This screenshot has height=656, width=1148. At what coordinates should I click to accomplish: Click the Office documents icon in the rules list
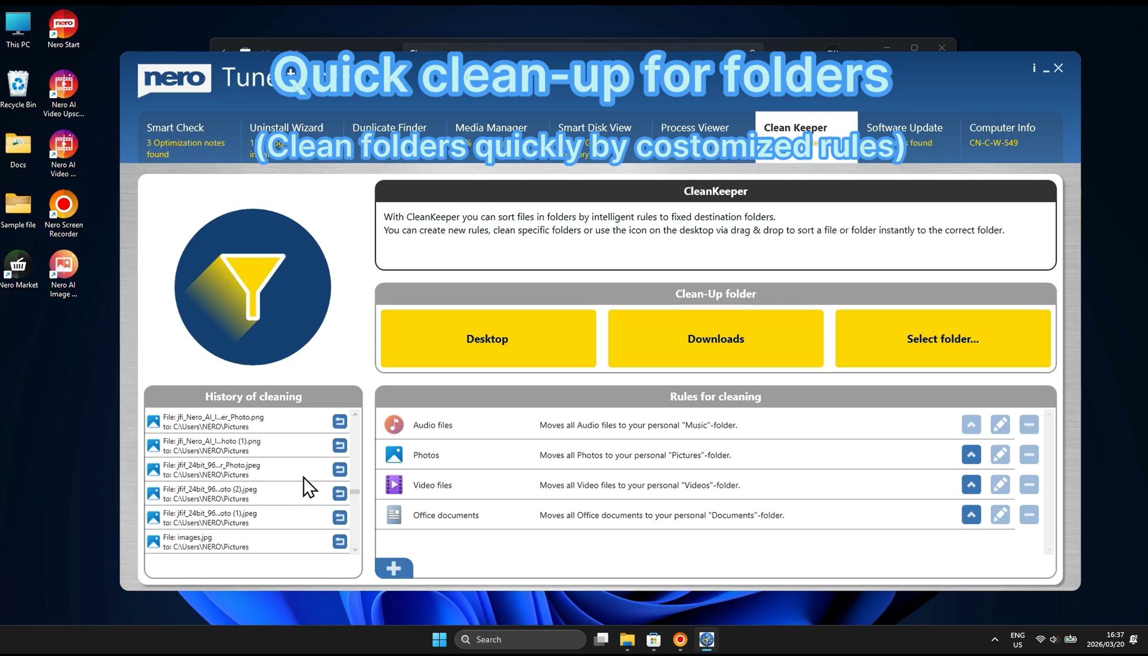click(394, 514)
